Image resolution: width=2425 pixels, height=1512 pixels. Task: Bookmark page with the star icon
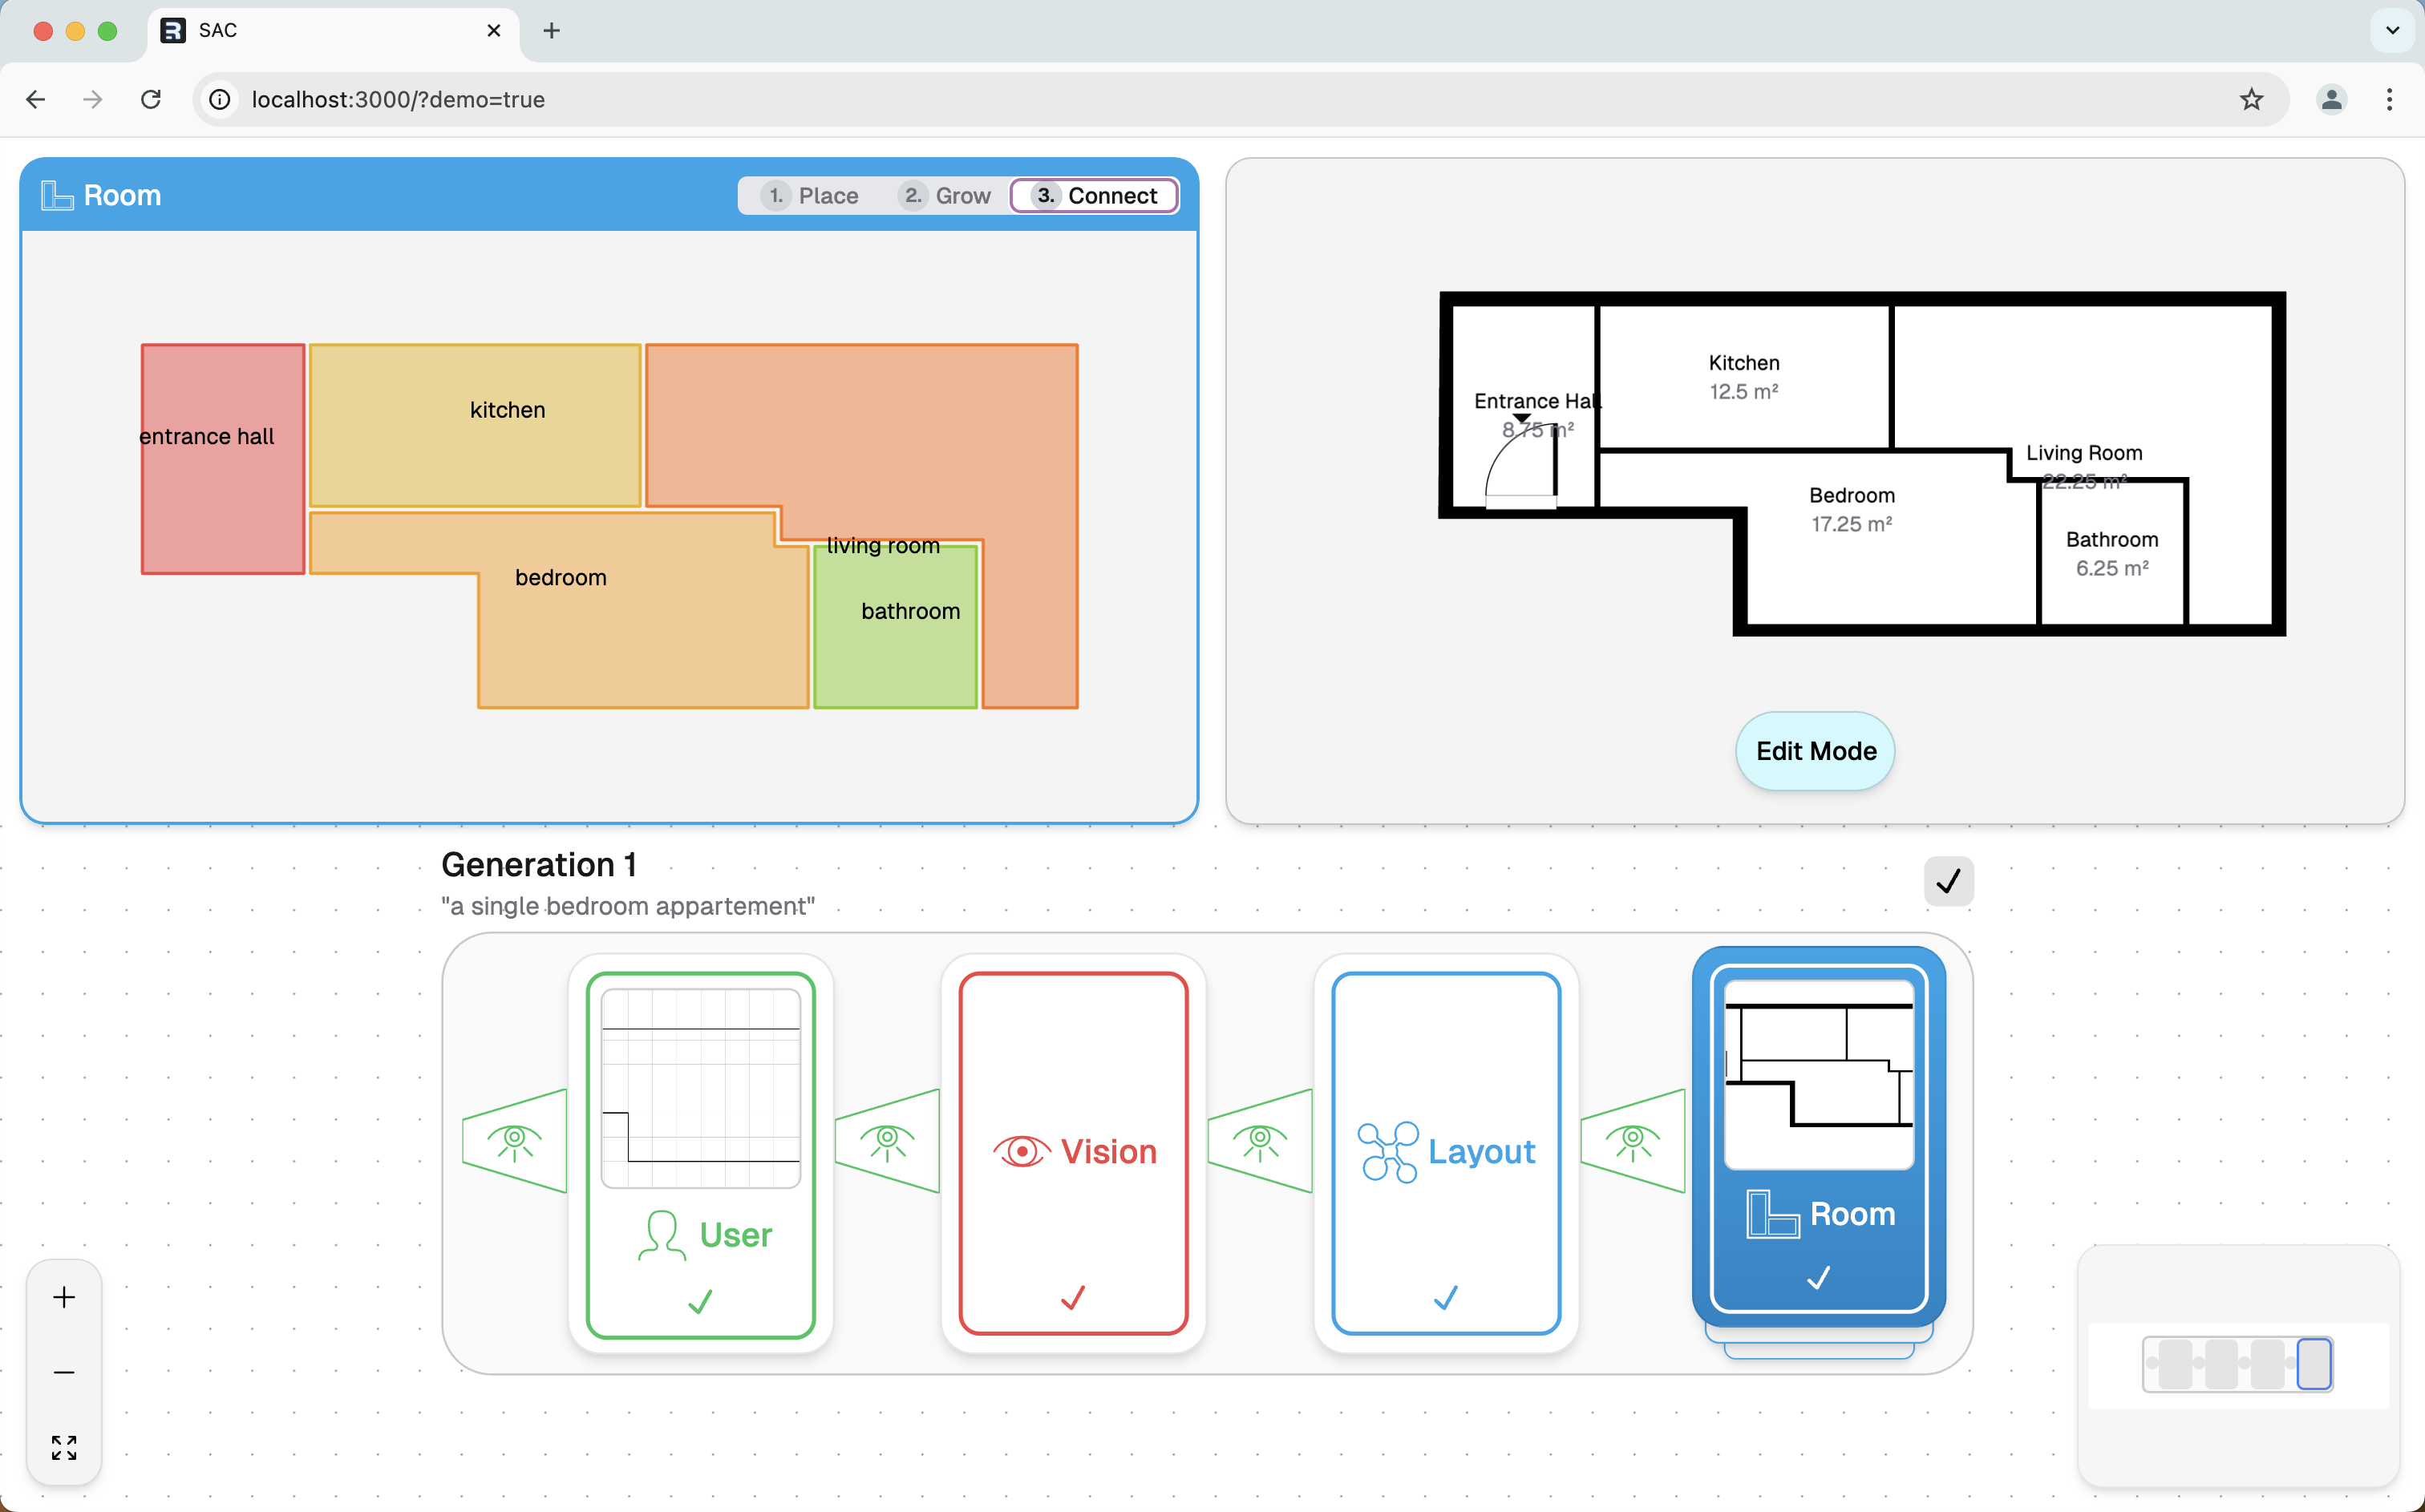(x=2251, y=99)
